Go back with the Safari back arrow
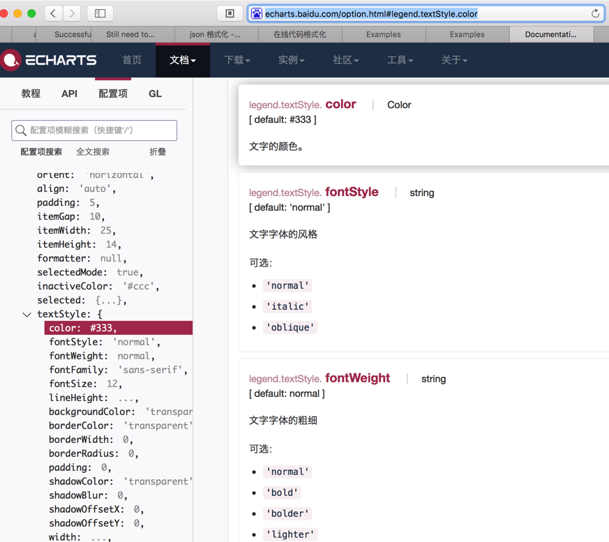Screen dimensions: 609x542 click(x=53, y=13)
